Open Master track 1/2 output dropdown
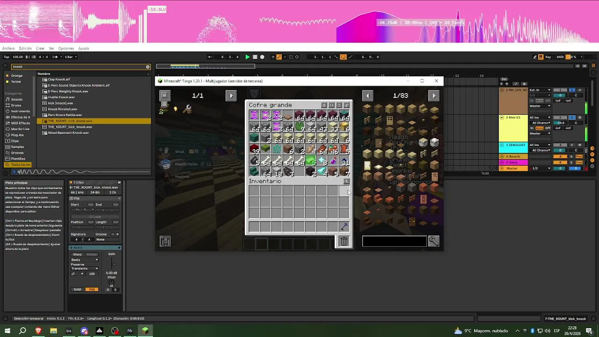 [540, 168]
